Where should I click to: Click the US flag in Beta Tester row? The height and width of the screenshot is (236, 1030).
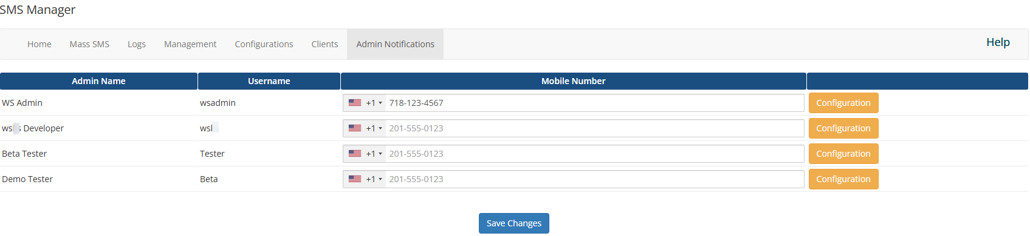[x=355, y=154]
